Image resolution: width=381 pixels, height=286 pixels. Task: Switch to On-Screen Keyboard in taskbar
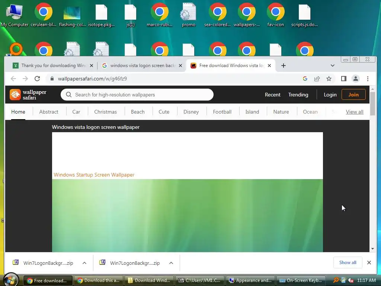pyautogui.click(x=301, y=280)
